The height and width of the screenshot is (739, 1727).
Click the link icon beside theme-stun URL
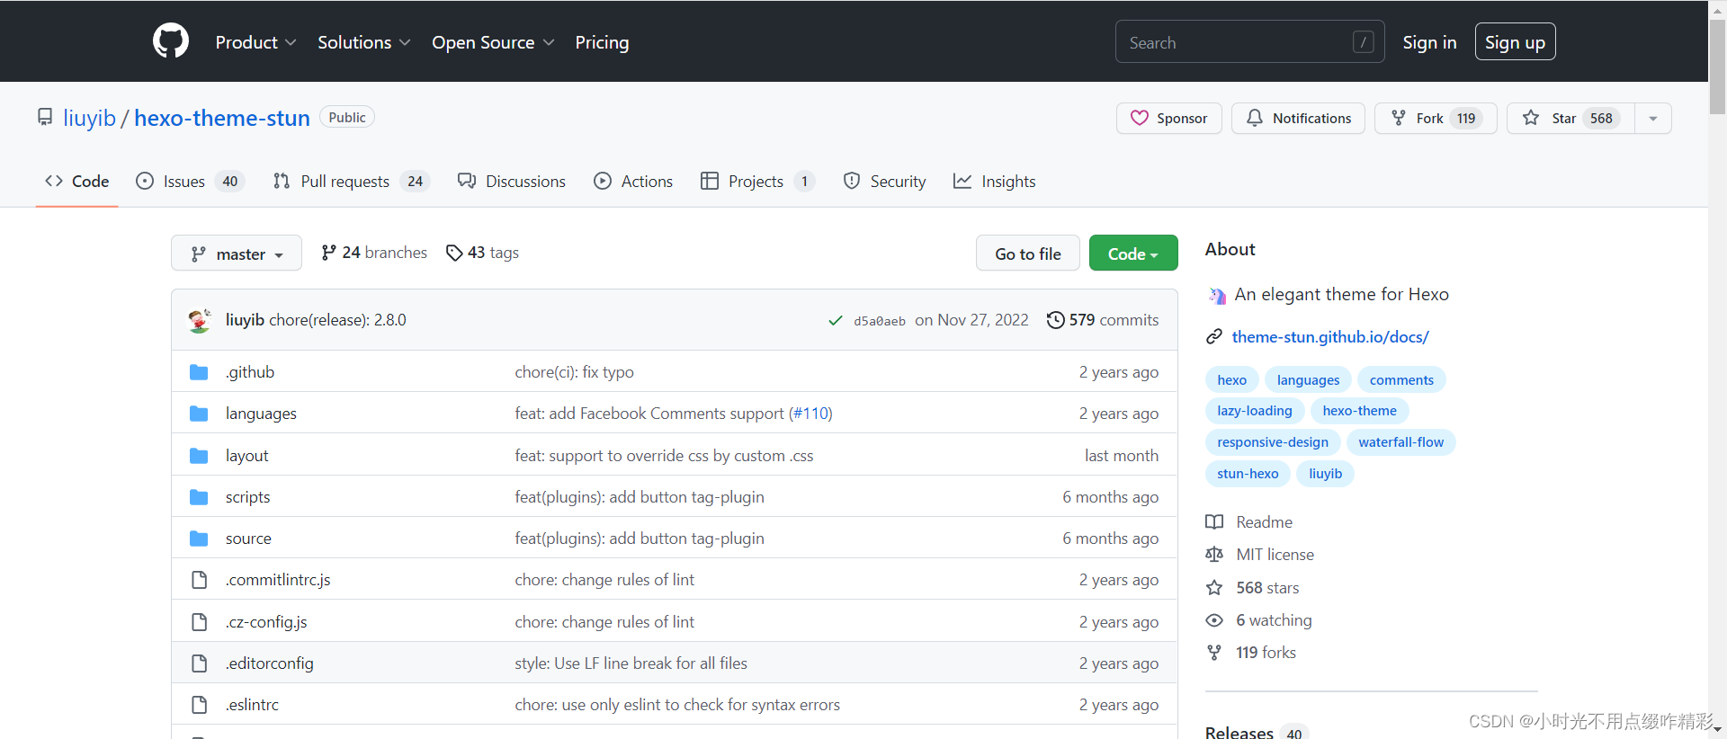pos(1214,336)
